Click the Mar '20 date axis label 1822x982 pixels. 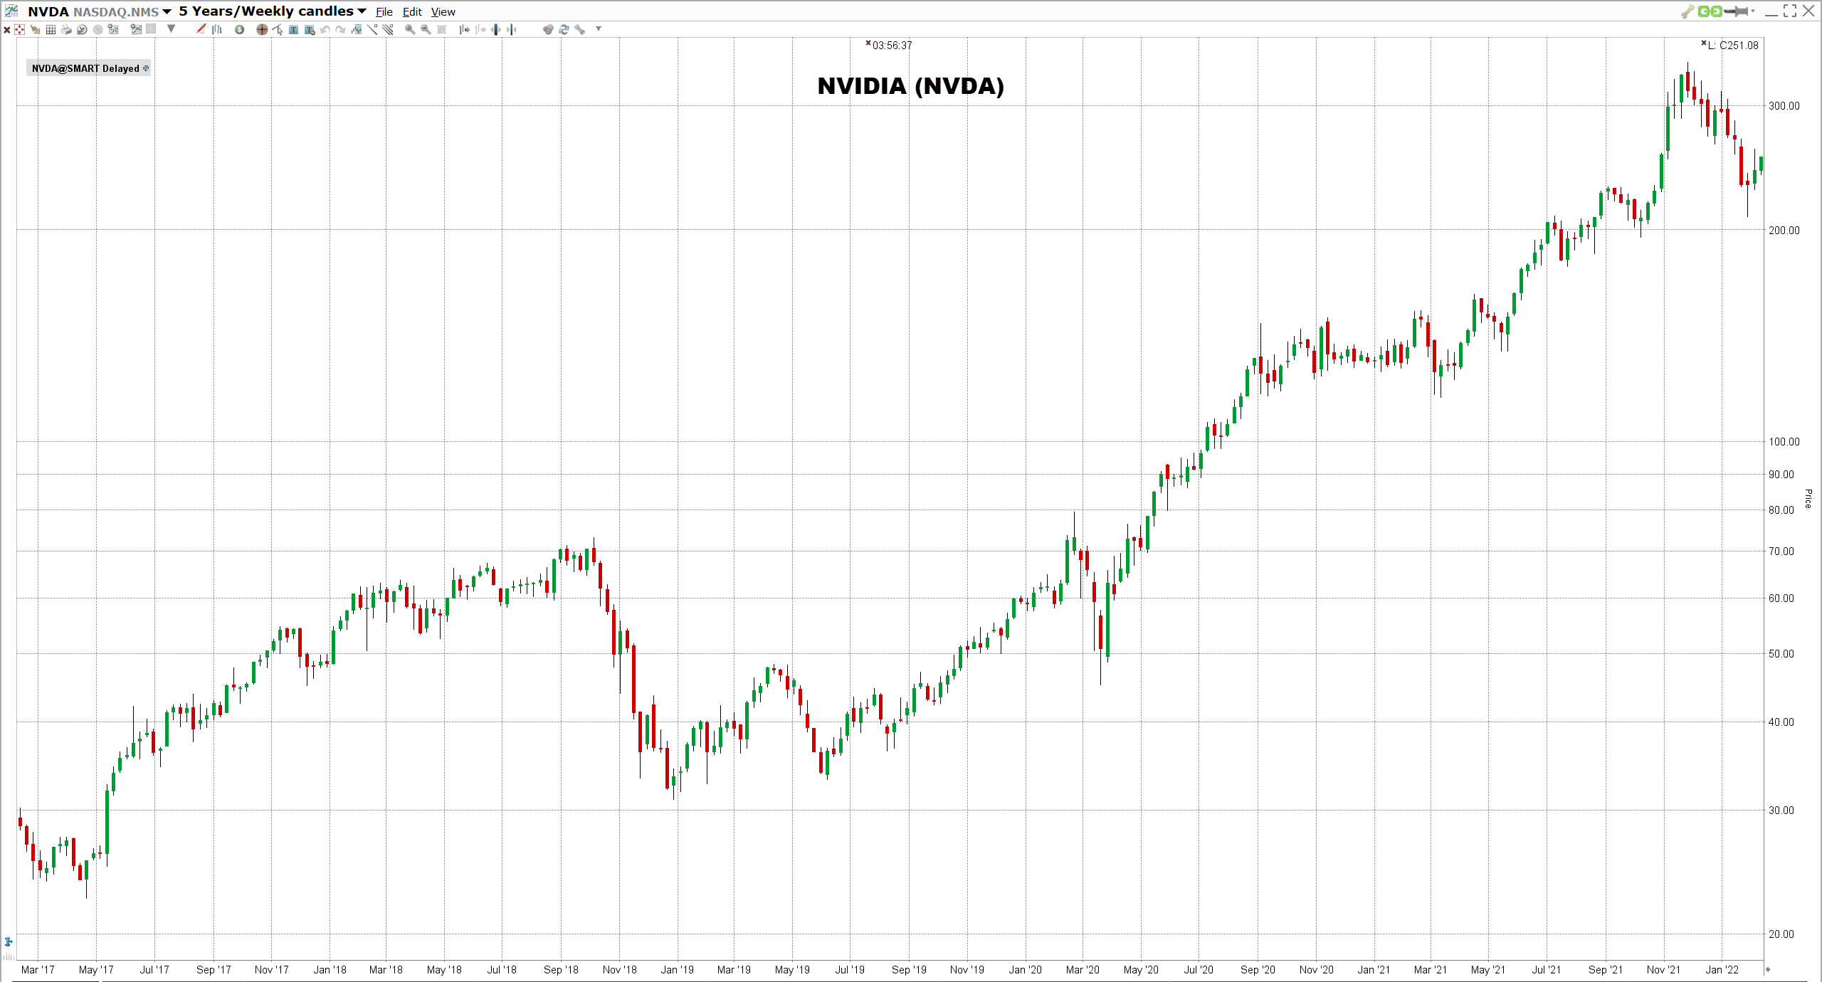[1083, 970]
